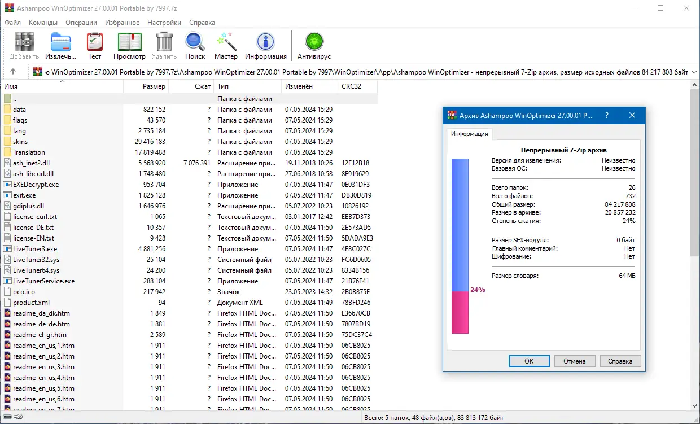
Task: Open the Операции menu
Action: [81, 23]
